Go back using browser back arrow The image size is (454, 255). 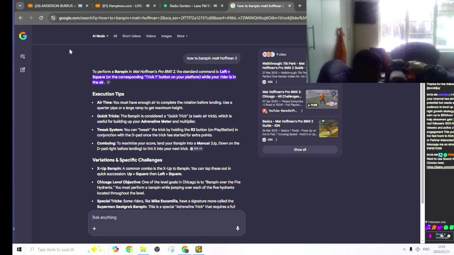pos(21,18)
